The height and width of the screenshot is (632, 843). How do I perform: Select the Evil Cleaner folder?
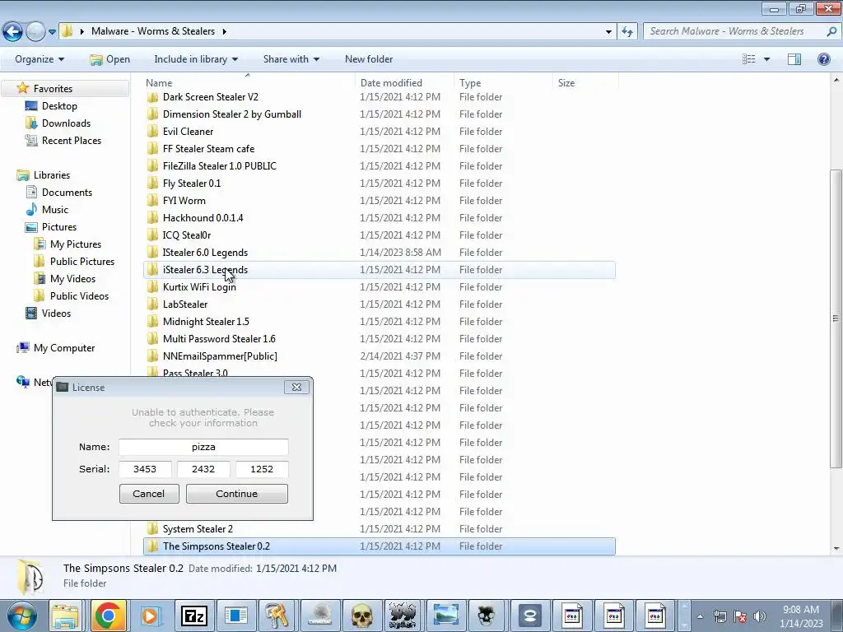379,131
